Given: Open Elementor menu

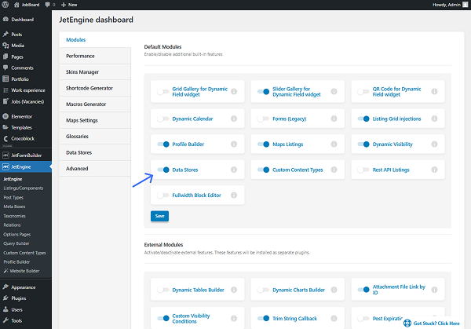Looking at the screenshot, I should (26, 116).
